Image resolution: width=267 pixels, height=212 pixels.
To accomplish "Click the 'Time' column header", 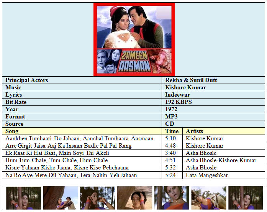I will click(172, 131).
